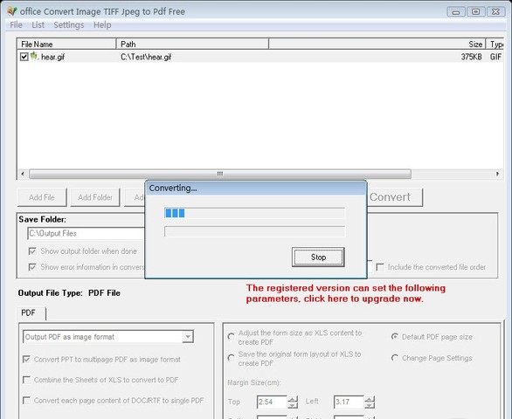Maximize the application window
The image size is (512, 419).
point(476,11)
